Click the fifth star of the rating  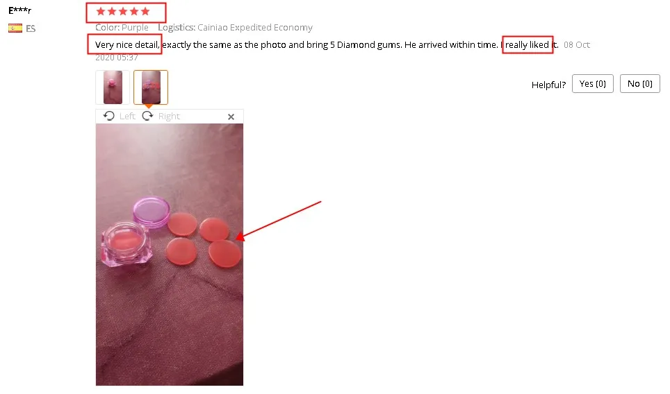145,12
